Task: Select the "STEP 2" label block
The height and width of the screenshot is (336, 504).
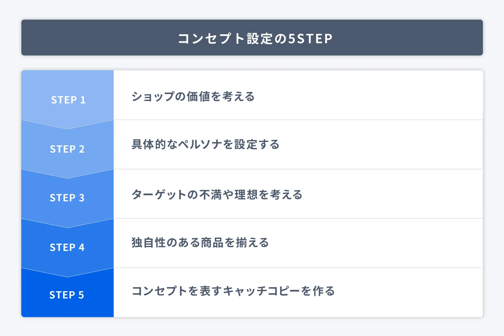Action: pyautogui.click(x=67, y=149)
